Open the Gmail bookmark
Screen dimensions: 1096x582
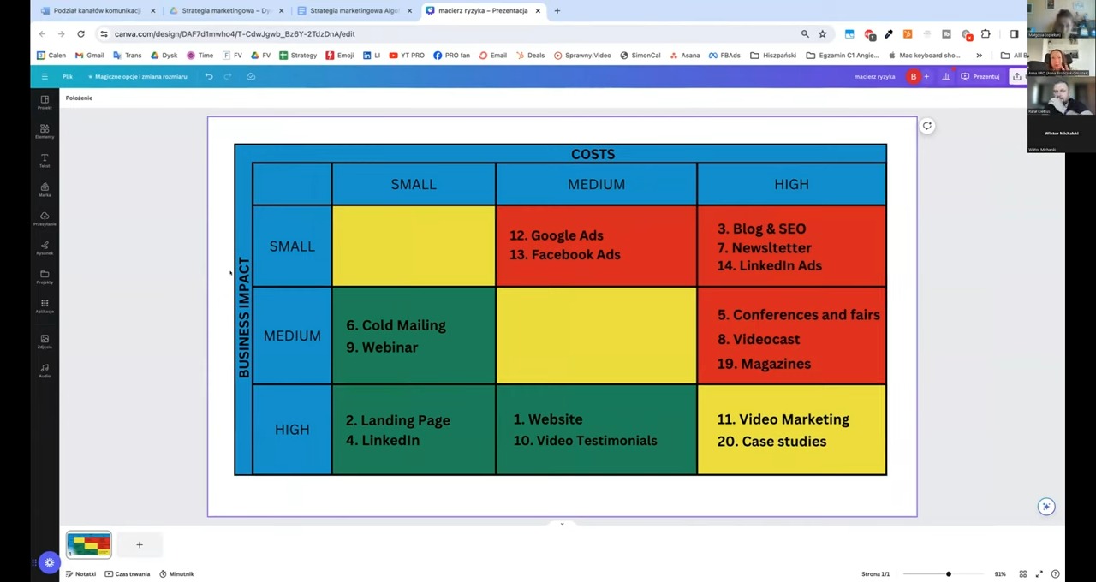coord(90,56)
